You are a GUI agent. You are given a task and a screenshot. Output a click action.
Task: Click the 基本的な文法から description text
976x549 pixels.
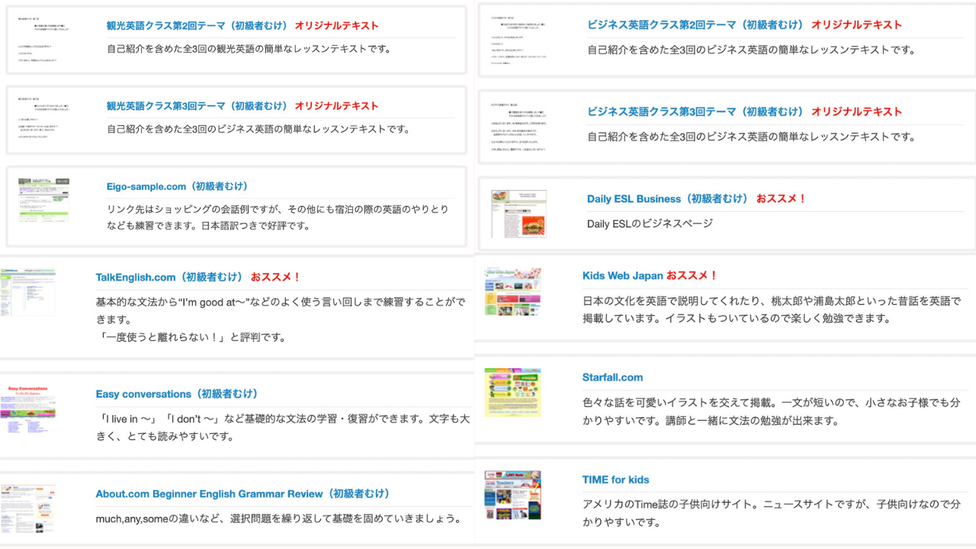coord(281,310)
